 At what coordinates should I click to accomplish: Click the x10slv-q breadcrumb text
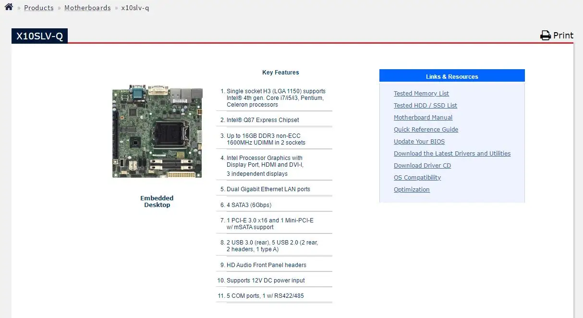point(135,8)
